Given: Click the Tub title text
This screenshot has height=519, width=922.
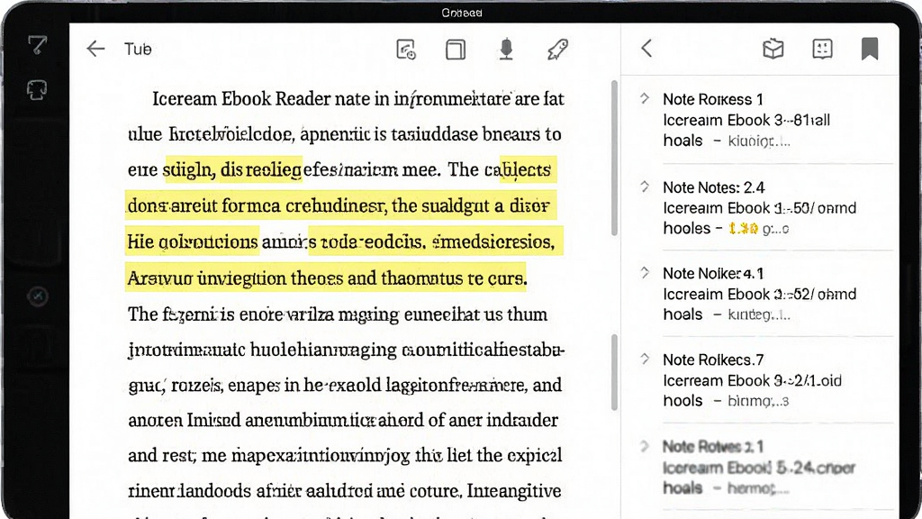Looking at the screenshot, I should [138, 49].
